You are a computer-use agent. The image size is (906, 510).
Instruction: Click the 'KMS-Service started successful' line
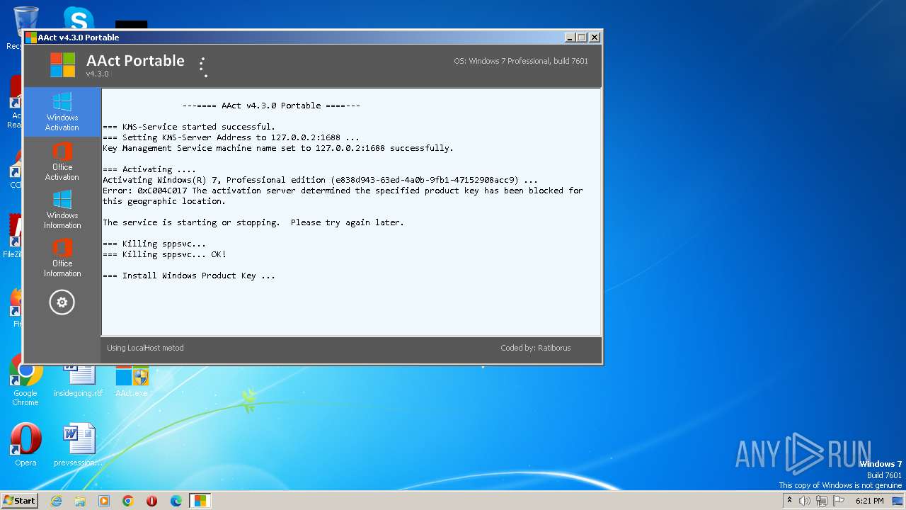click(x=189, y=127)
